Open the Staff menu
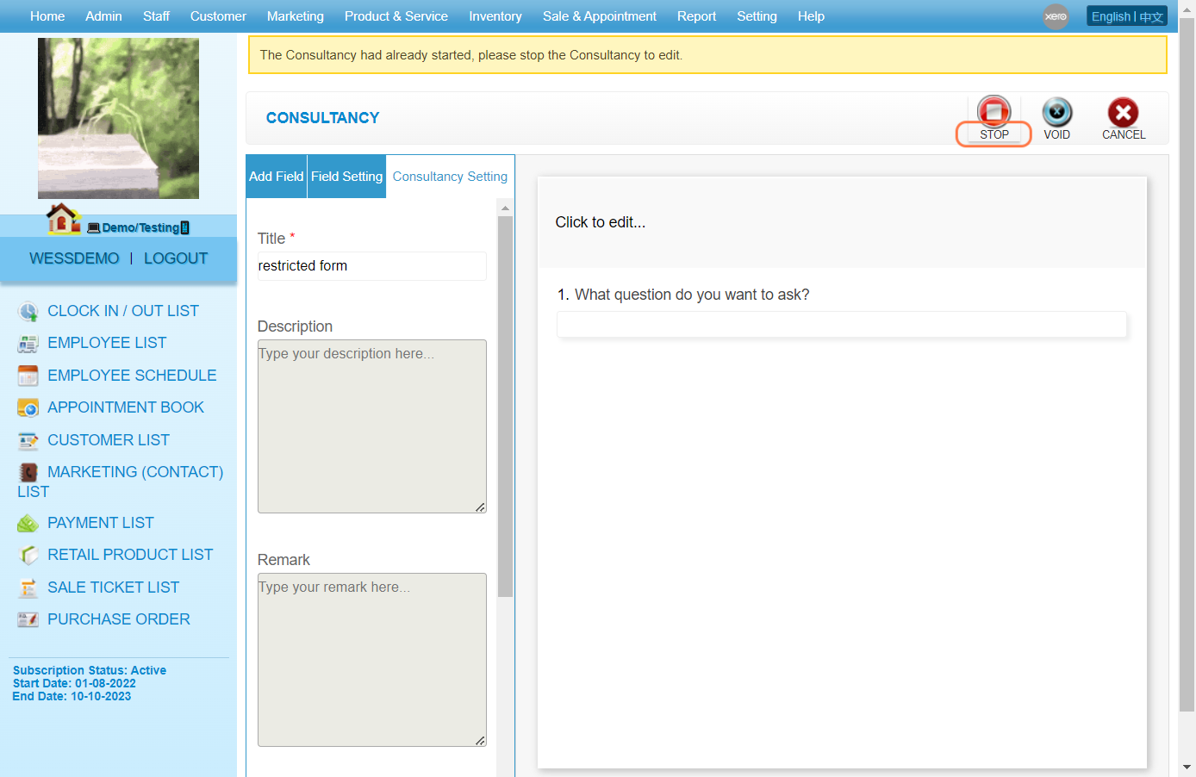 (156, 16)
